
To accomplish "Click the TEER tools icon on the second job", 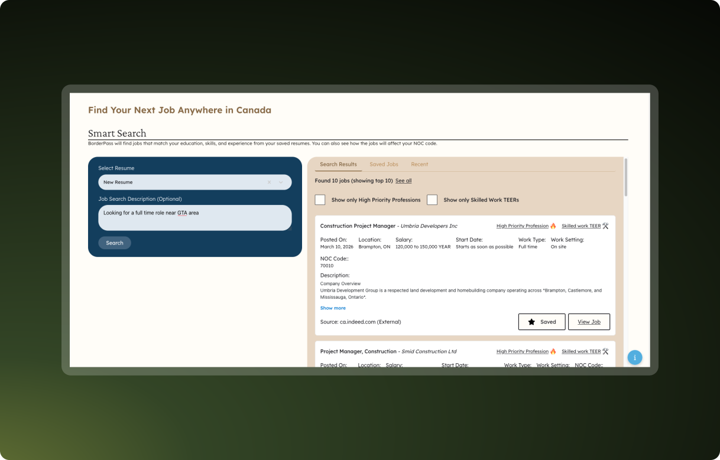I will [x=605, y=351].
